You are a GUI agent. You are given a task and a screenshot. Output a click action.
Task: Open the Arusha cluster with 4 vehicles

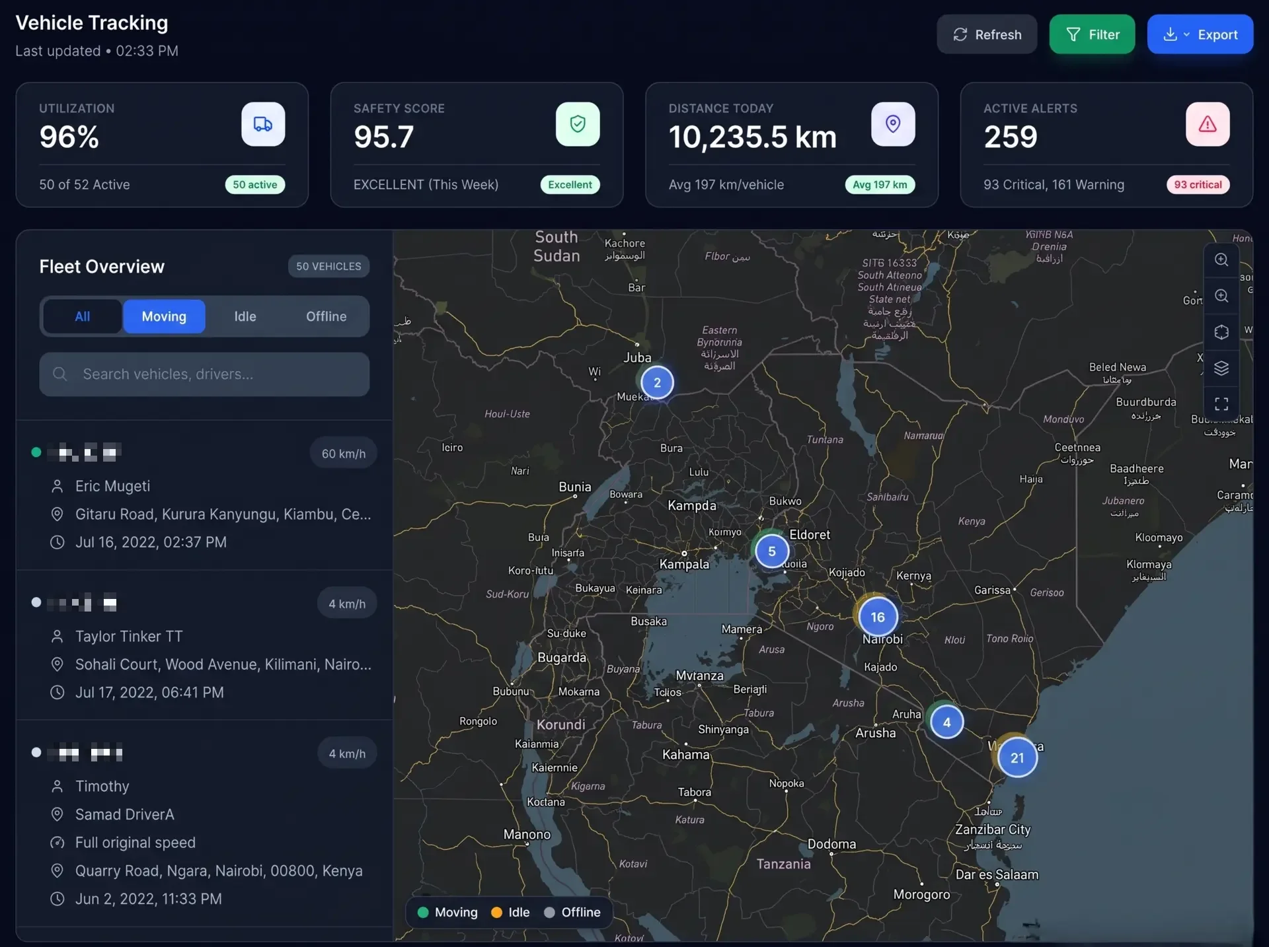click(x=946, y=722)
